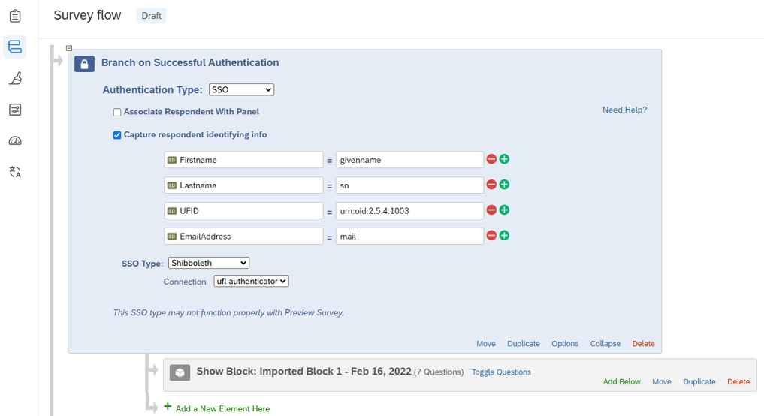The height and width of the screenshot is (416, 764).
Task: Click Move on the authenticator element
Action: [x=486, y=344]
